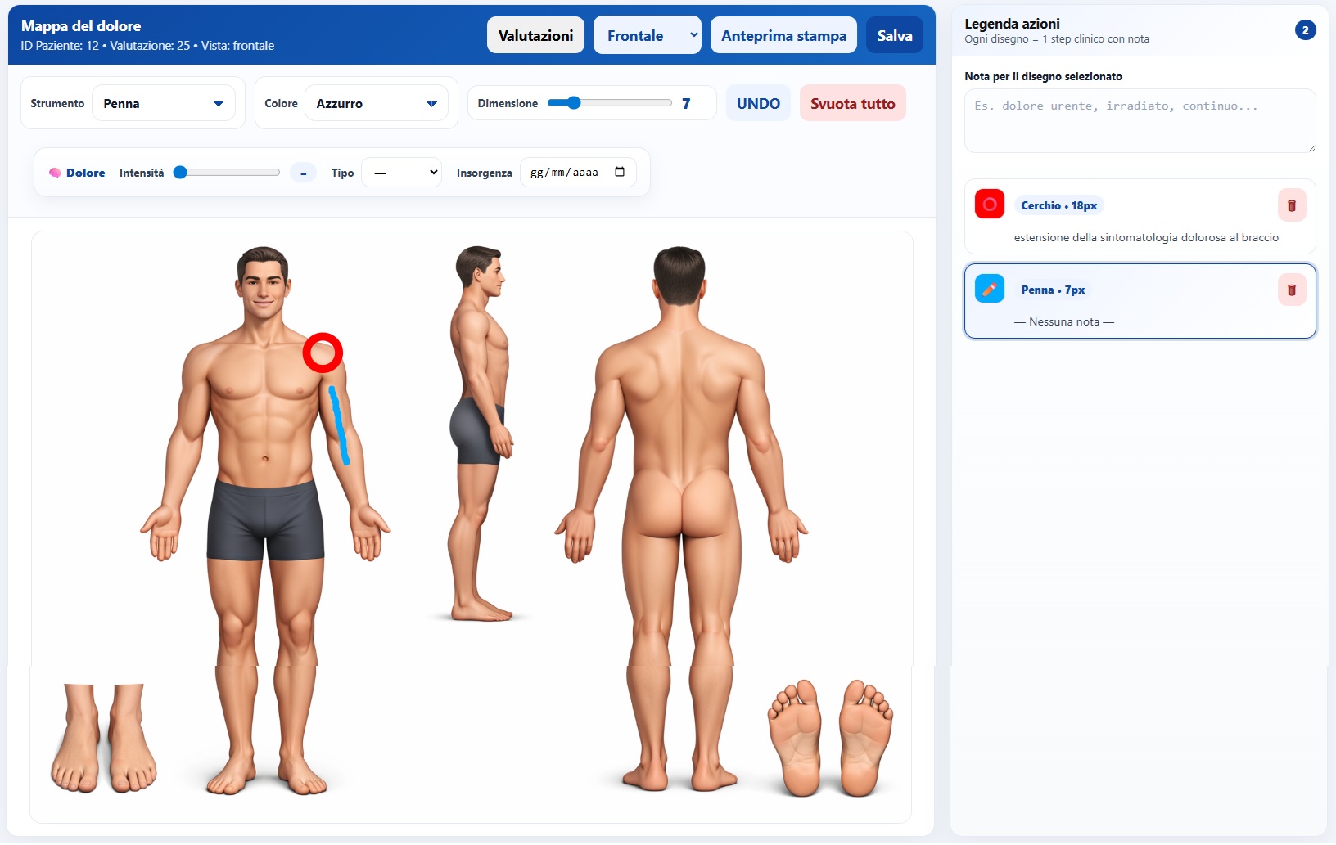Viewport: 1336px width, 845px height.
Task: Expand the Tipo dropdown
Action: pos(401,172)
